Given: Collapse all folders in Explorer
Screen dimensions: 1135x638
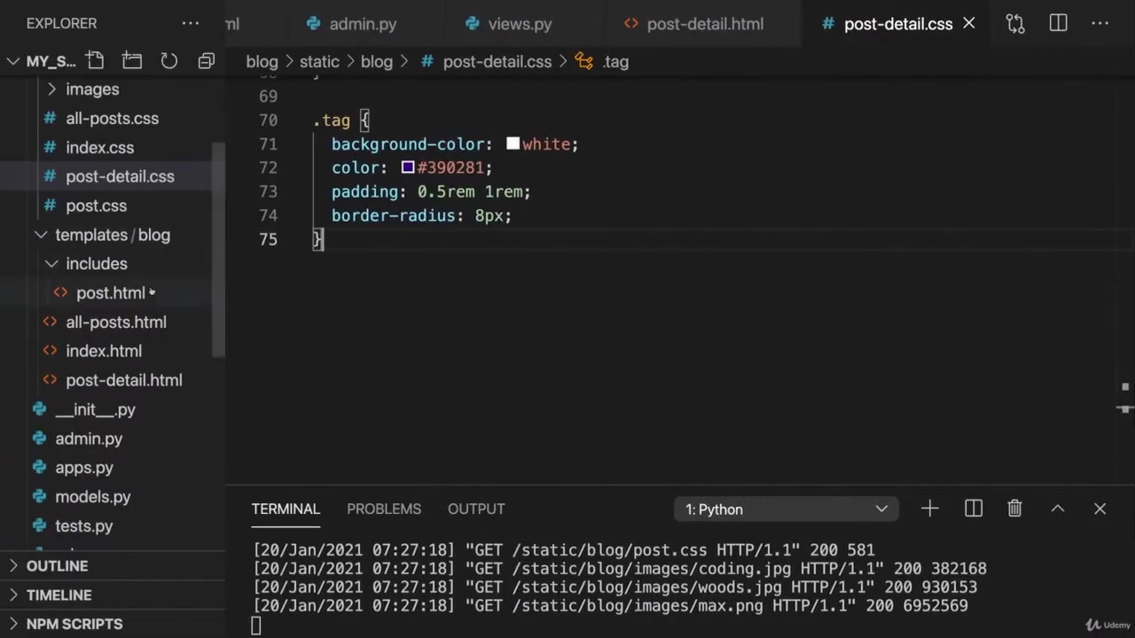Looking at the screenshot, I should tap(206, 61).
